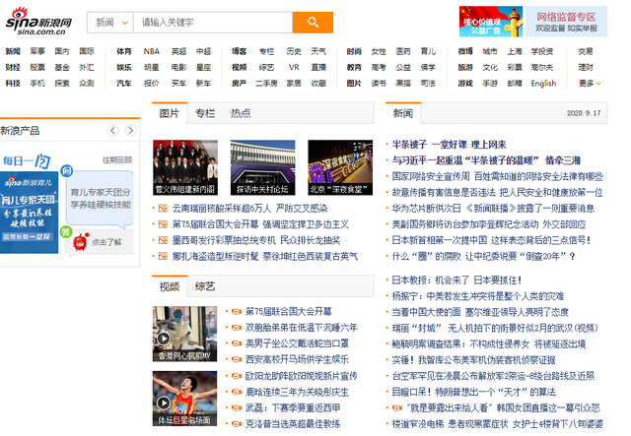This screenshot has height=436, width=631.
Task: Switch to the 视频 tab
Action: (169, 286)
